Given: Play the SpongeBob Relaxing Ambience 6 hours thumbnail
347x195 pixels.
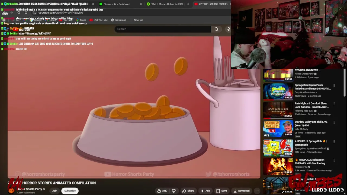Looking at the screenshot, I should [278, 92].
